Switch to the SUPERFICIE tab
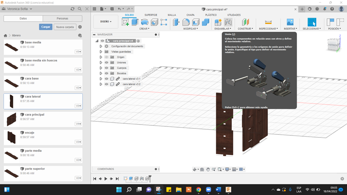Screen dimensions: 347x195 (150, 15)
